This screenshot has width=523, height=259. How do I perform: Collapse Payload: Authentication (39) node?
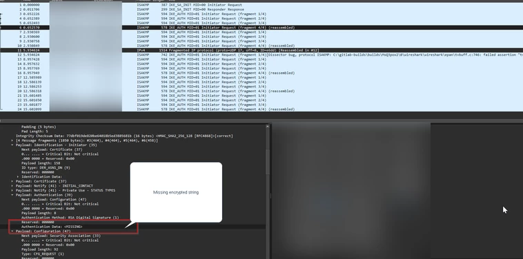click(12, 195)
